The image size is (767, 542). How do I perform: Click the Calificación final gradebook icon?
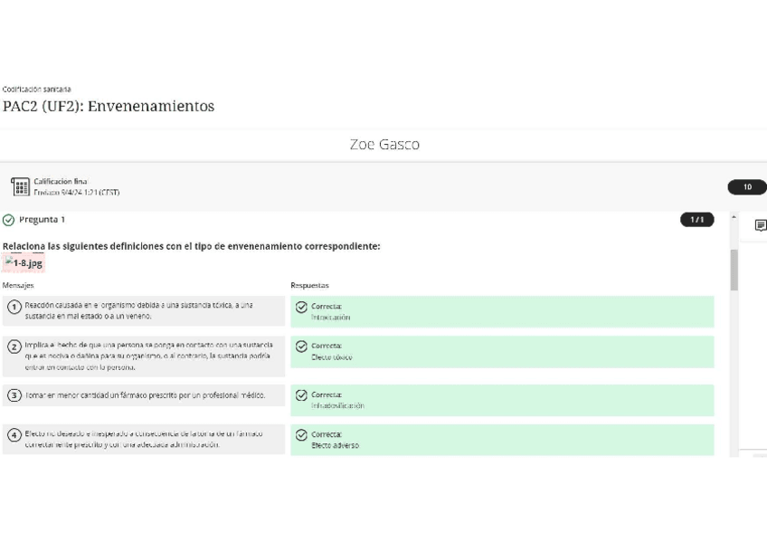click(20, 187)
